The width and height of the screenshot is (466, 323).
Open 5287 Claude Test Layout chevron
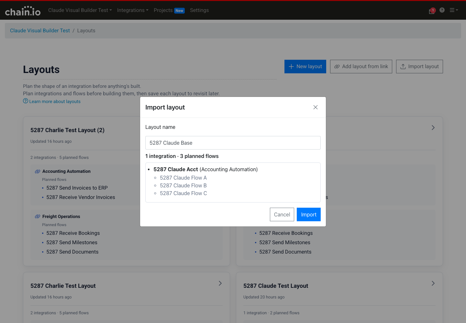click(x=433, y=283)
